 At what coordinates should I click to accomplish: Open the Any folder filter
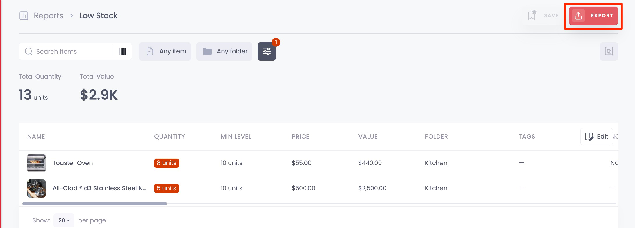(x=224, y=51)
